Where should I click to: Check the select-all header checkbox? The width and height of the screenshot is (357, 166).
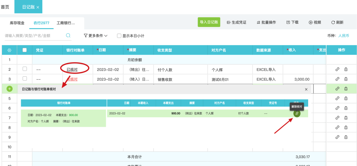tap(24, 50)
